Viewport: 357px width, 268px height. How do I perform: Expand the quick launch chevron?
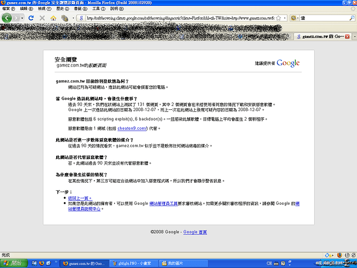(56, 262)
